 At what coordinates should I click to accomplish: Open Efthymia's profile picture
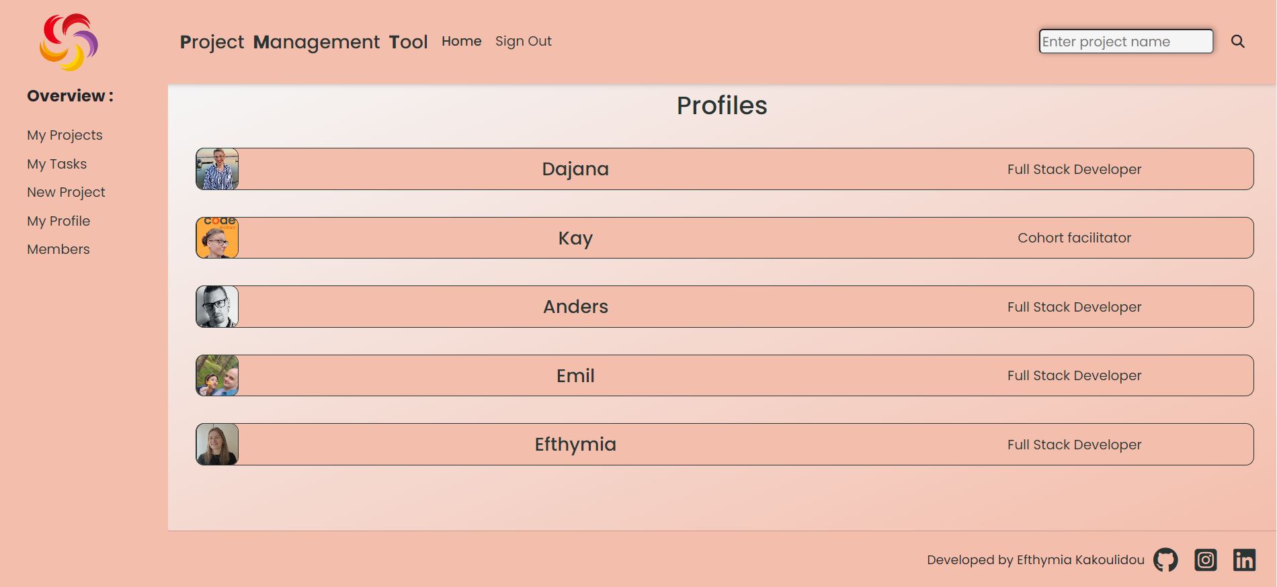point(216,444)
